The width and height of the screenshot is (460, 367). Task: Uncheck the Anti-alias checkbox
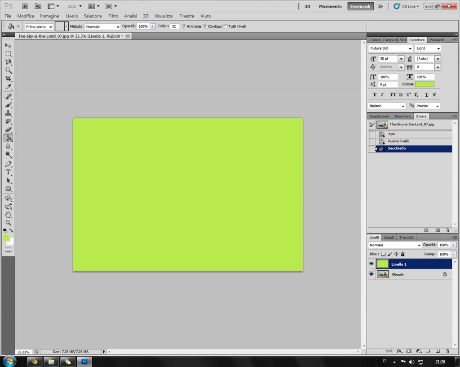point(184,26)
